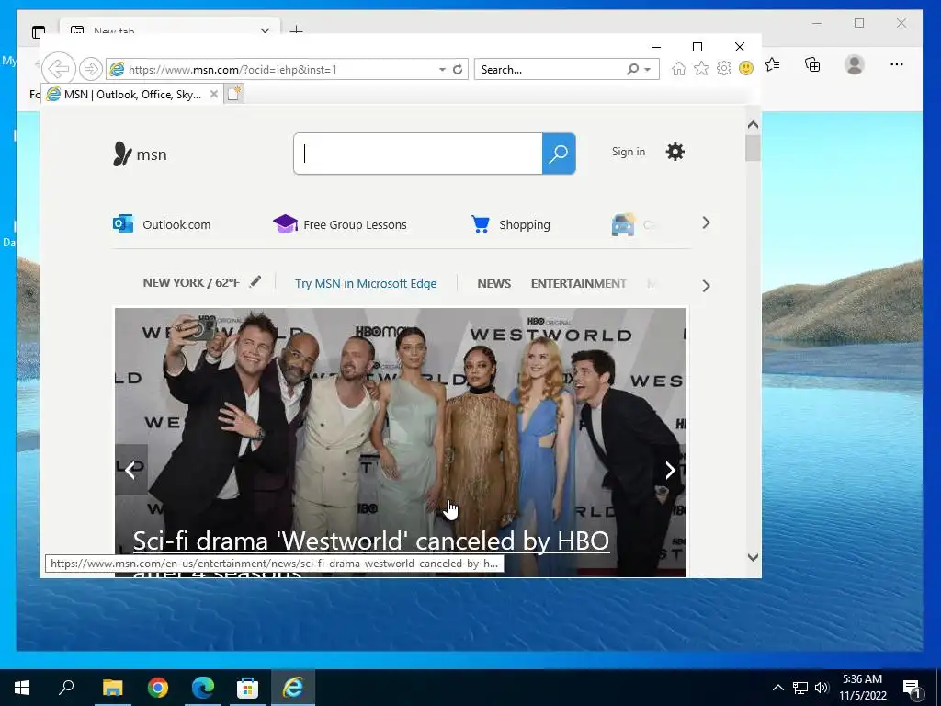The width and height of the screenshot is (941, 706).
Task: Edit New York weather location pencil
Action: pos(255,281)
